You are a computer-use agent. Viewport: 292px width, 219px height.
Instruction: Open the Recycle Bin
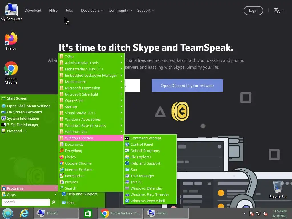click(x=278, y=189)
